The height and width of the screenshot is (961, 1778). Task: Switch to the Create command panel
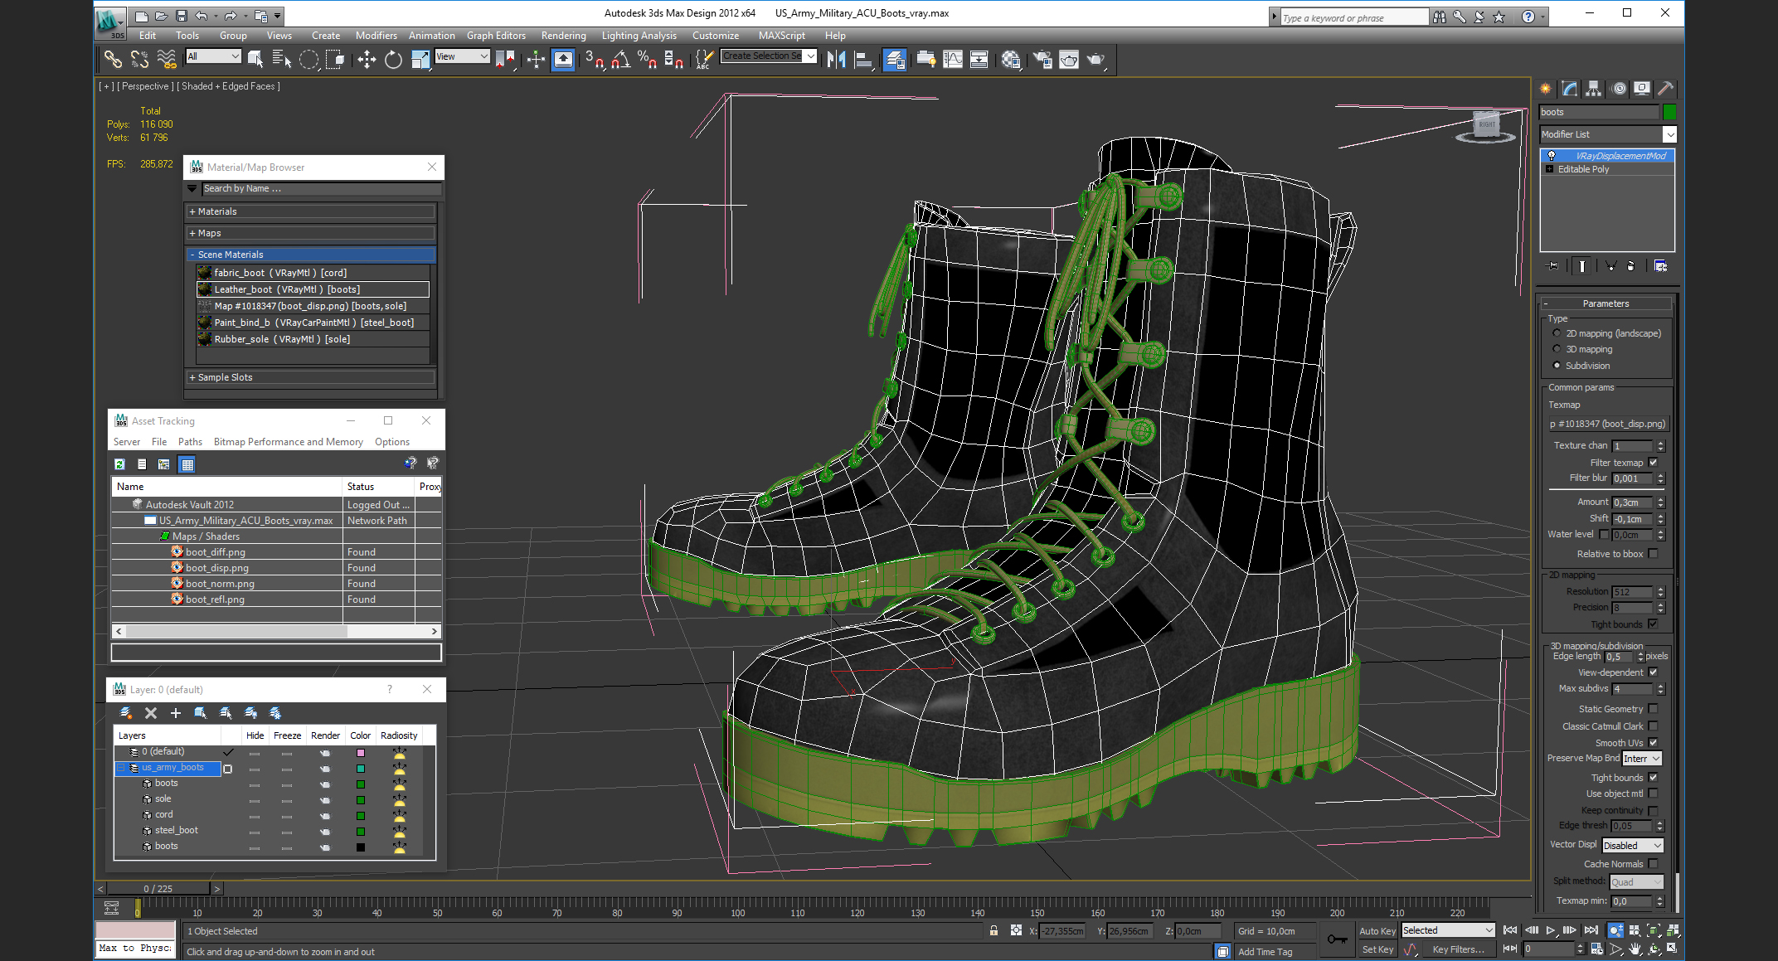pyautogui.click(x=1546, y=89)
